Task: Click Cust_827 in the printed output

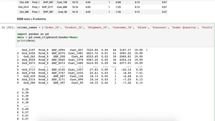Action: [x=76, y=50]
